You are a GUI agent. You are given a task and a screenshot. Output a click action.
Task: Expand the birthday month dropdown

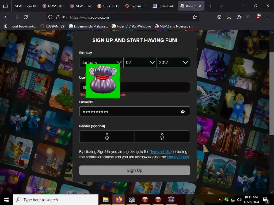click(x=101, y=62)
